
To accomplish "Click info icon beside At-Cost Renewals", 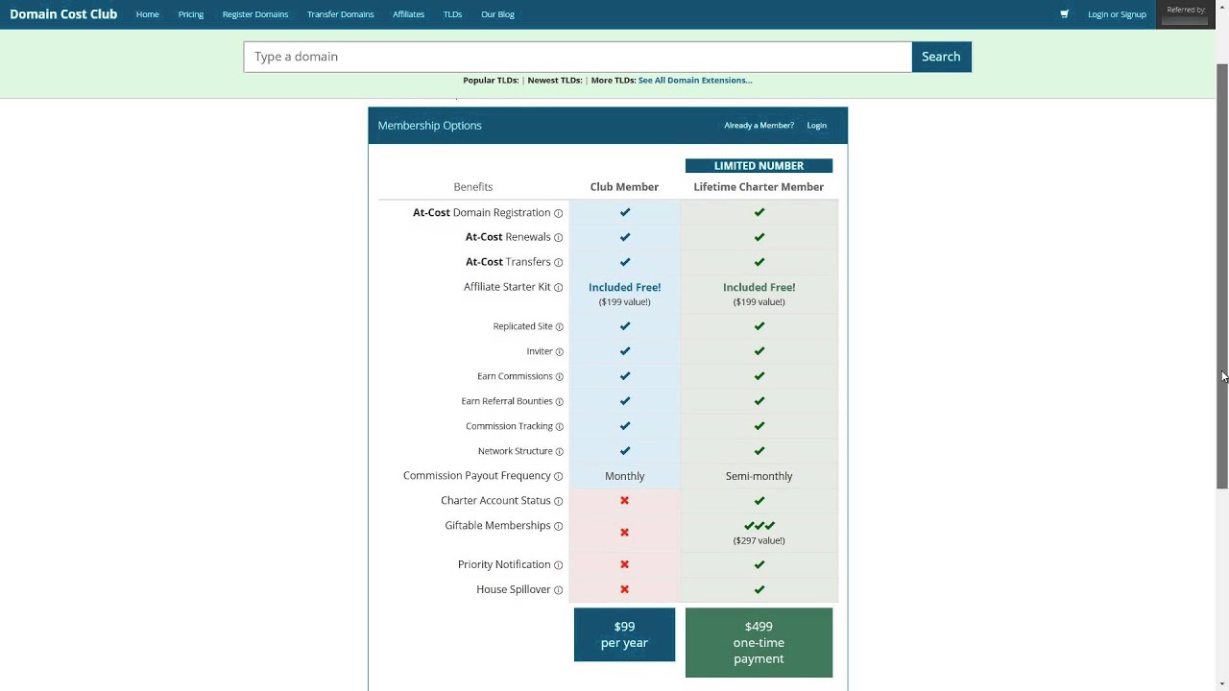I will coord(558,238).
